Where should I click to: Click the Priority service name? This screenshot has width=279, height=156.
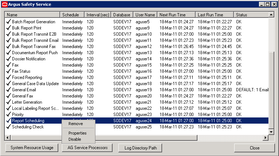pos(17,115)
